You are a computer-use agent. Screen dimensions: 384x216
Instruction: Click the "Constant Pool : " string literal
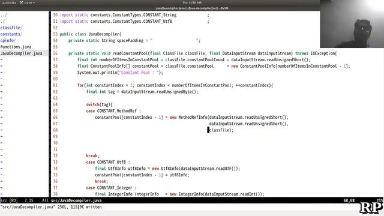pos(139,73)
